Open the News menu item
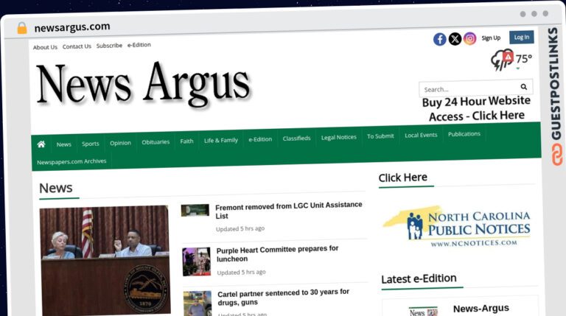Image resolution: width=566 pixels, height=316 pixels. click(64, 144)
